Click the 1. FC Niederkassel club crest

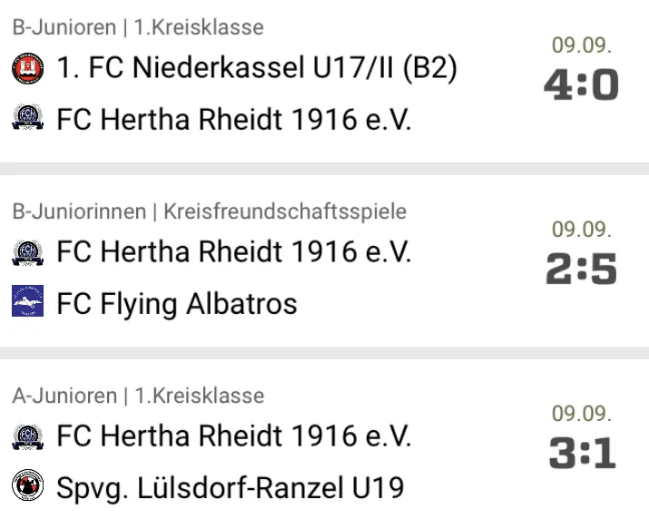(x=28, y=69)
